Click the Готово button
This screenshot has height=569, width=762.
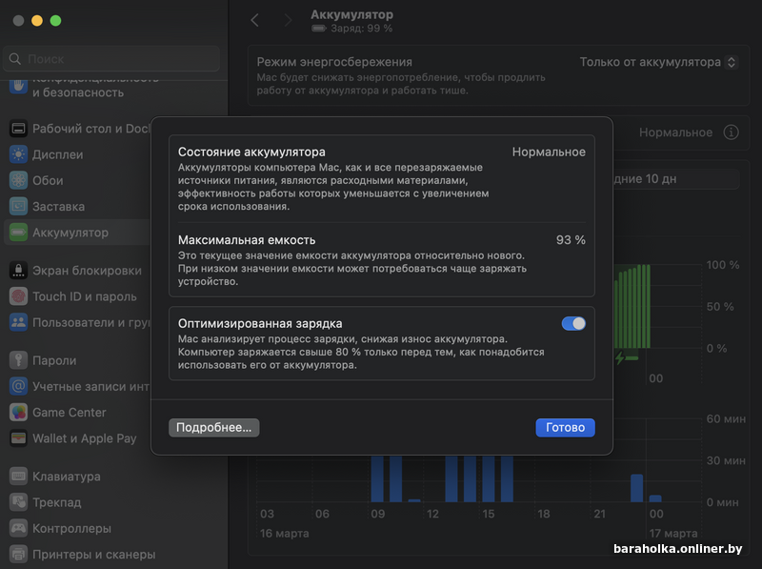tap(565, 428)
